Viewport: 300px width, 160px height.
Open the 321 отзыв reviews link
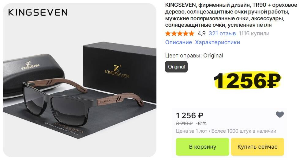tap(222, 33)
